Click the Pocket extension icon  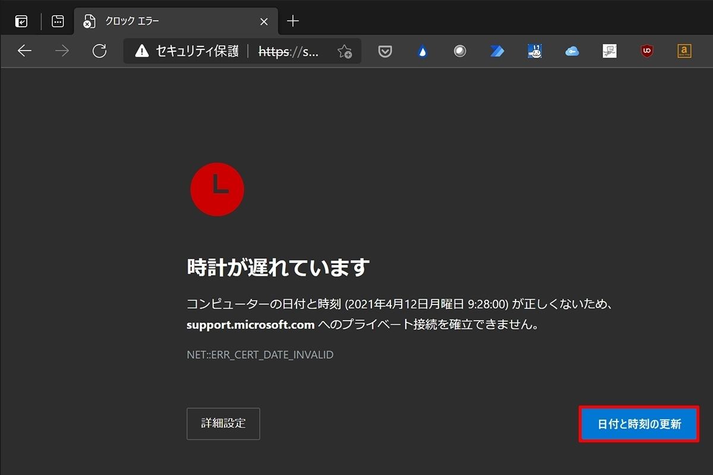(385, 52)
